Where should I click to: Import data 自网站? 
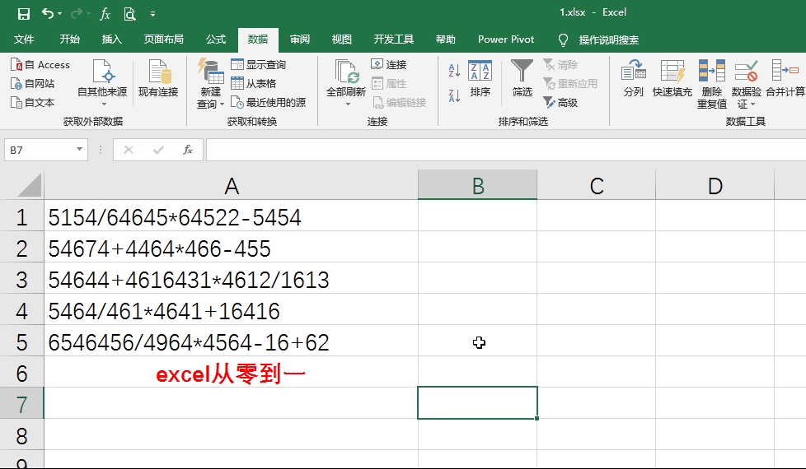(x=33, y=84)
